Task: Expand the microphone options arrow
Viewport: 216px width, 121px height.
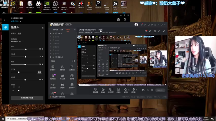Action: coord(129,90)
